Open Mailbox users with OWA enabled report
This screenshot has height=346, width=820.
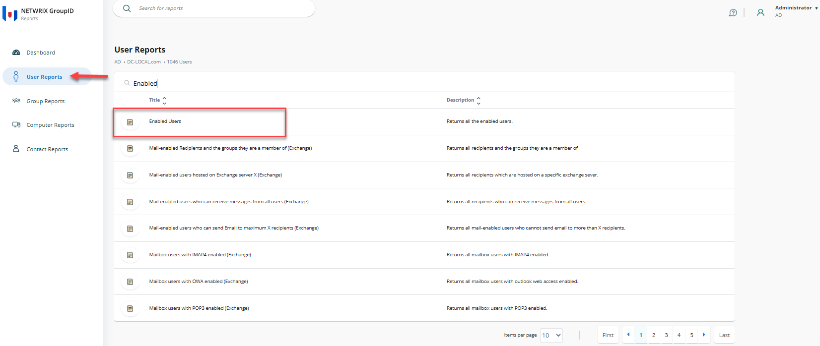[199, 282]
